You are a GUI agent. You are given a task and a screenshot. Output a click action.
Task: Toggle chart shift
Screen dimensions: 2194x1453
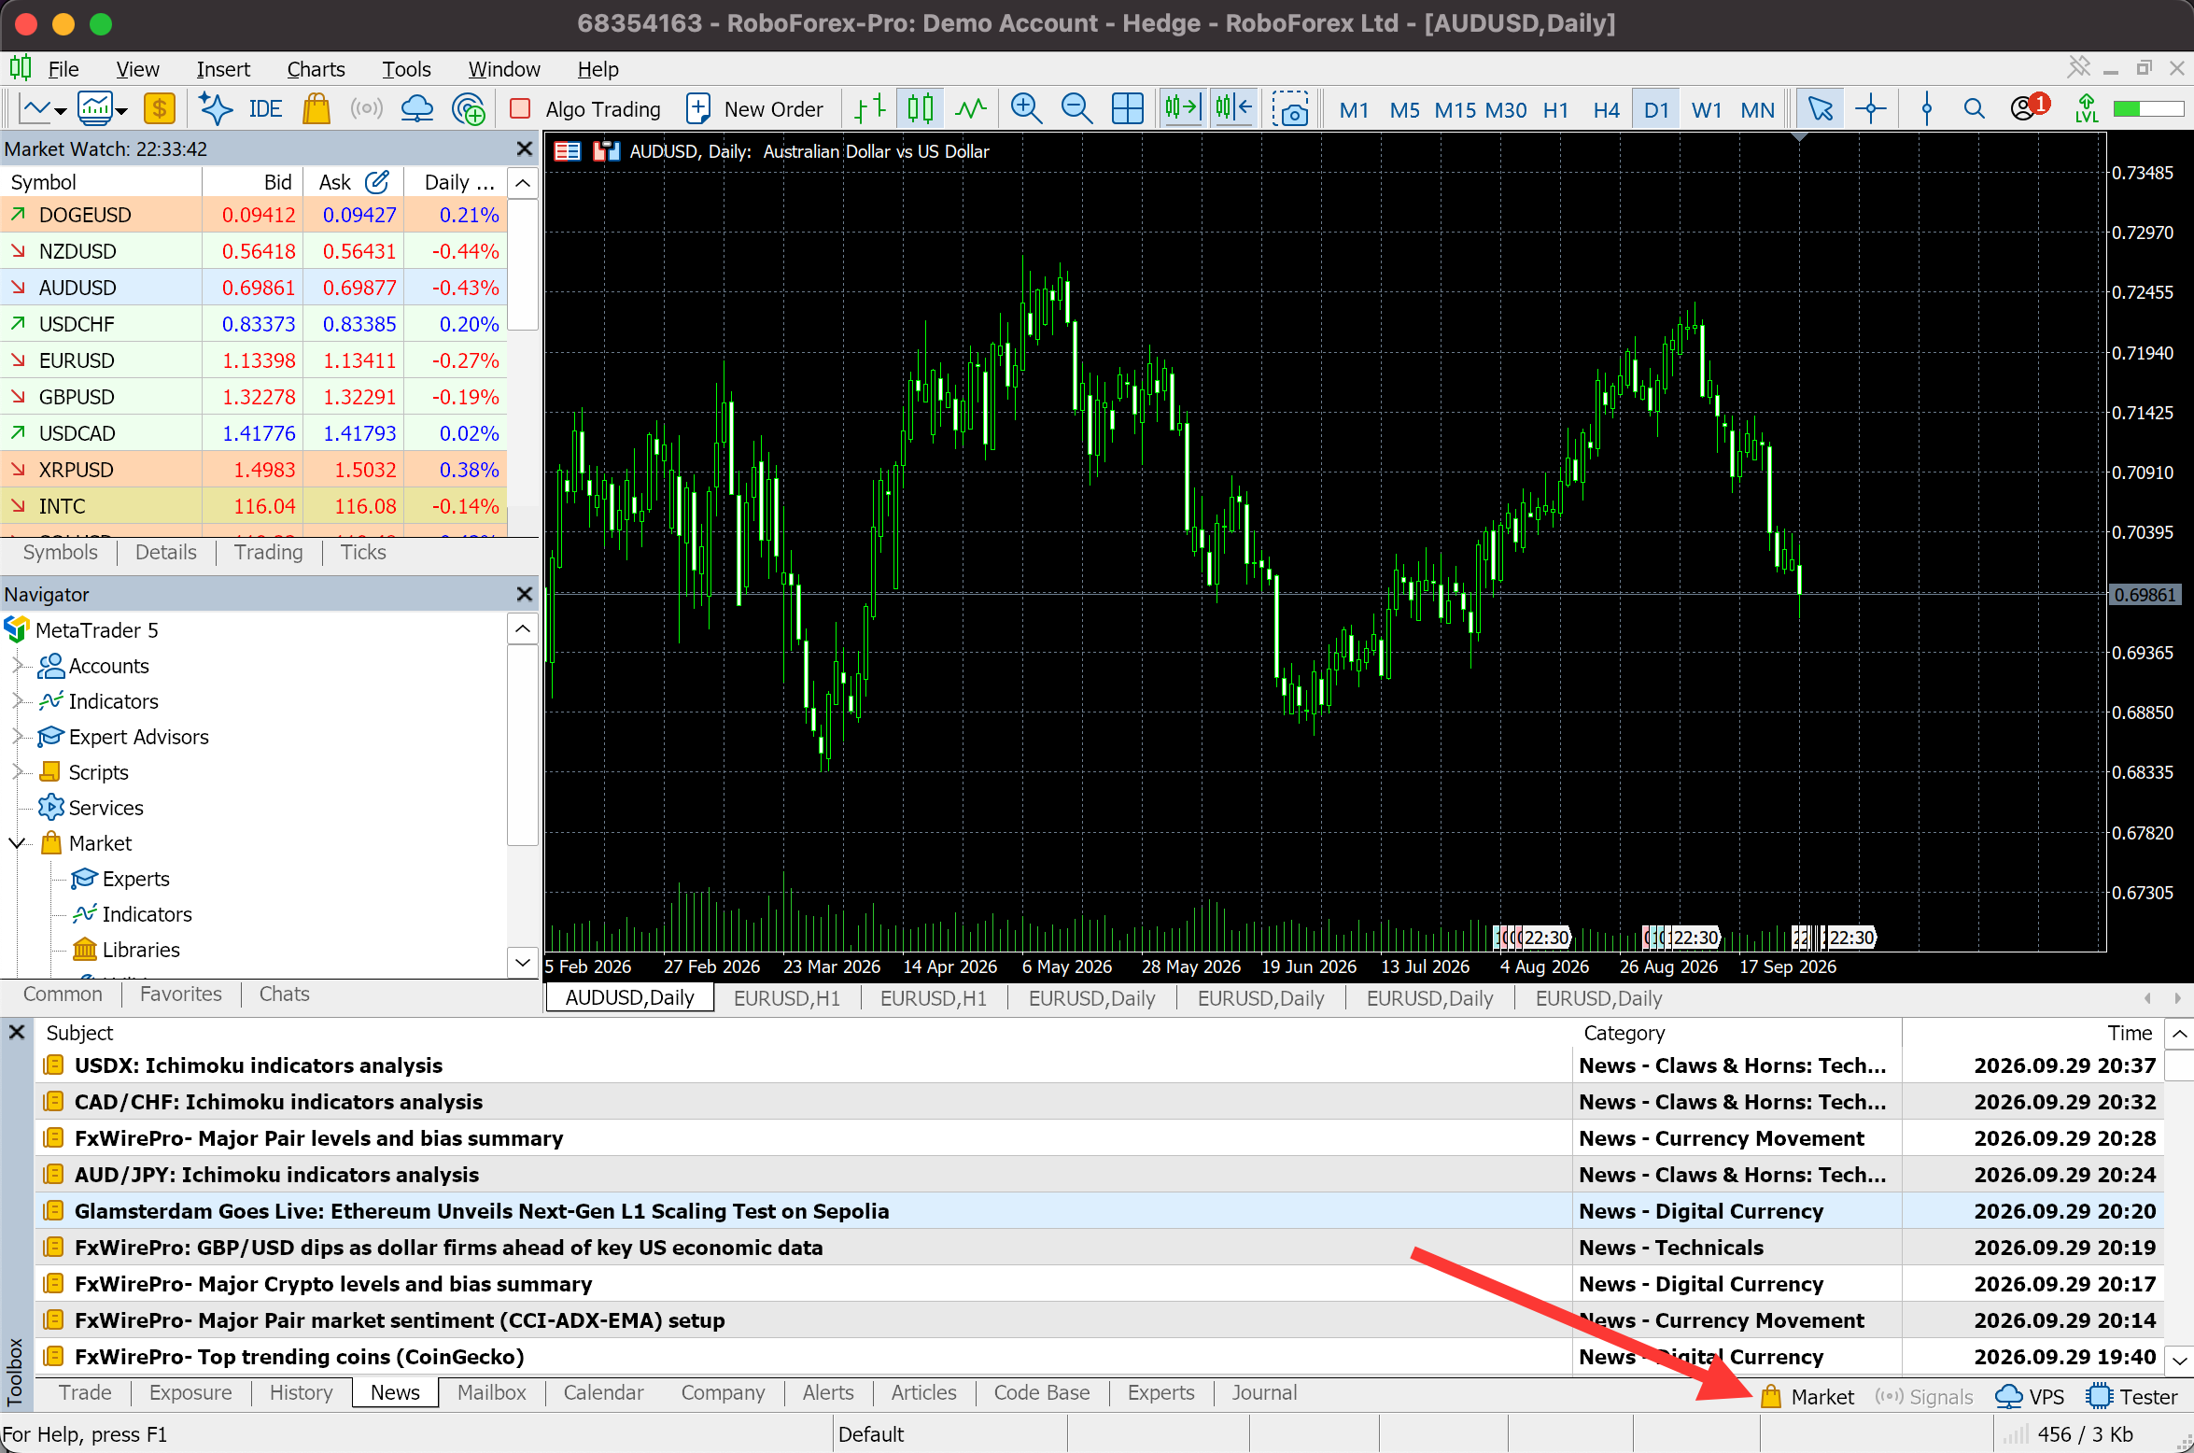click(x=1233, y=109)
